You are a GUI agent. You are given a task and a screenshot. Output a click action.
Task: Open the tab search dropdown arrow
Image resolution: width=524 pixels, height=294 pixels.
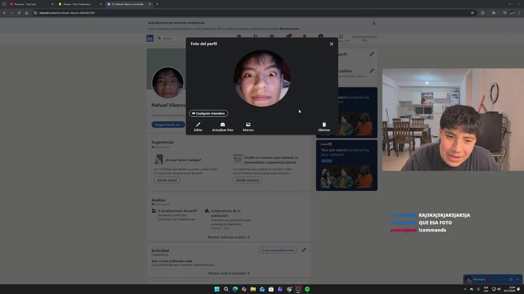(x=4, y=4)
